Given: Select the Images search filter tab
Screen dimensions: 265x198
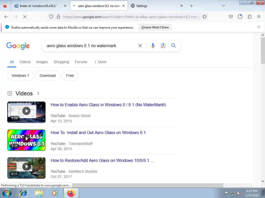Looking at the screenshot, I should click(42, 62).
